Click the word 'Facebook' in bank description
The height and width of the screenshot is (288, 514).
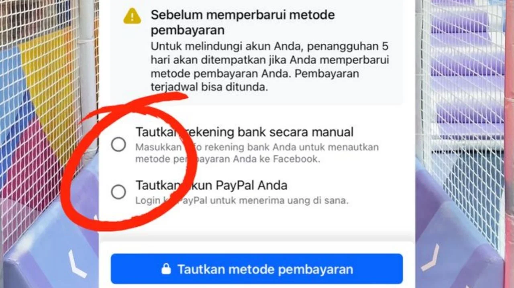[x=296, y=159]
